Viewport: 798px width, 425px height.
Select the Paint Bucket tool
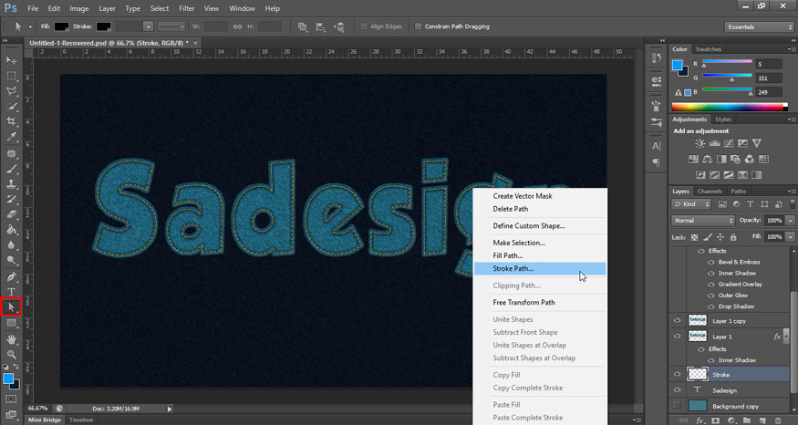point(11,230)
